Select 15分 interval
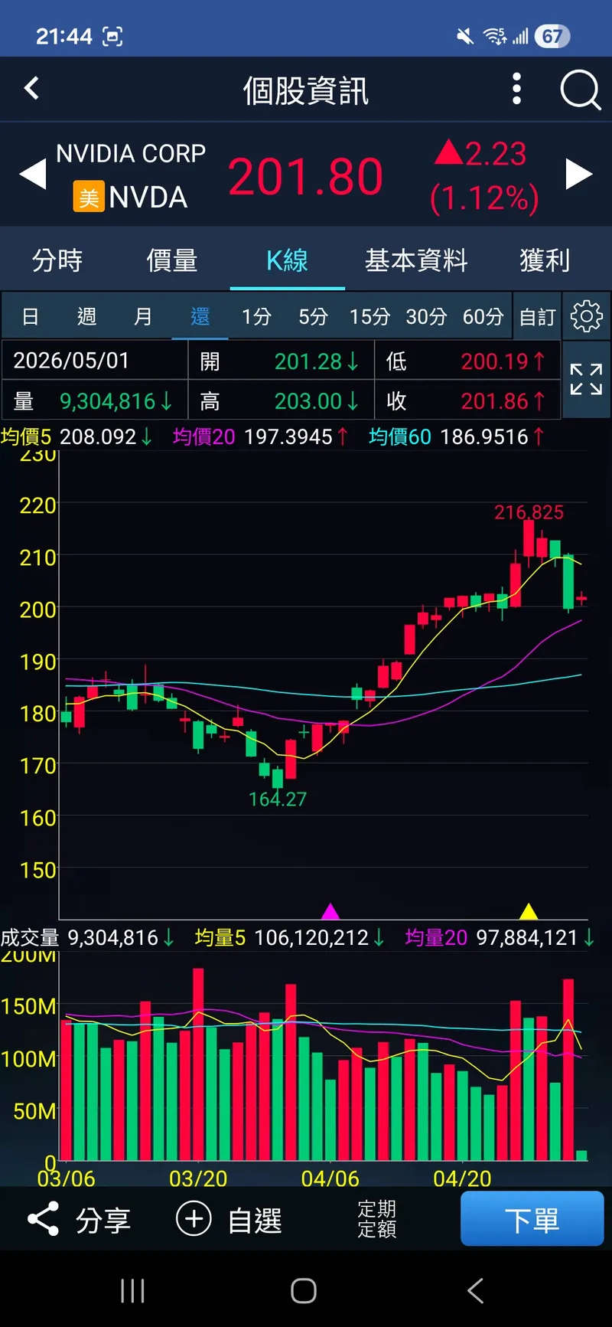Viewport: 612px width, 1327px height. (x=369, y=316)
